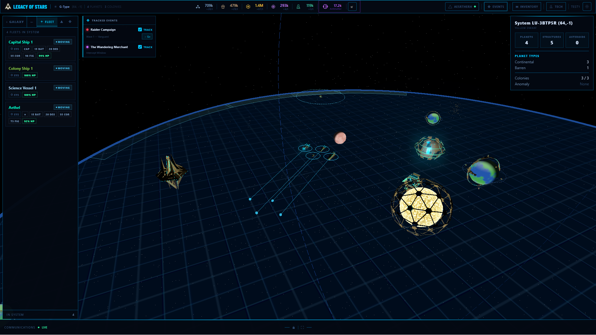Open Communications panel in bottom bar
The image size is (596, 335).
26,328
